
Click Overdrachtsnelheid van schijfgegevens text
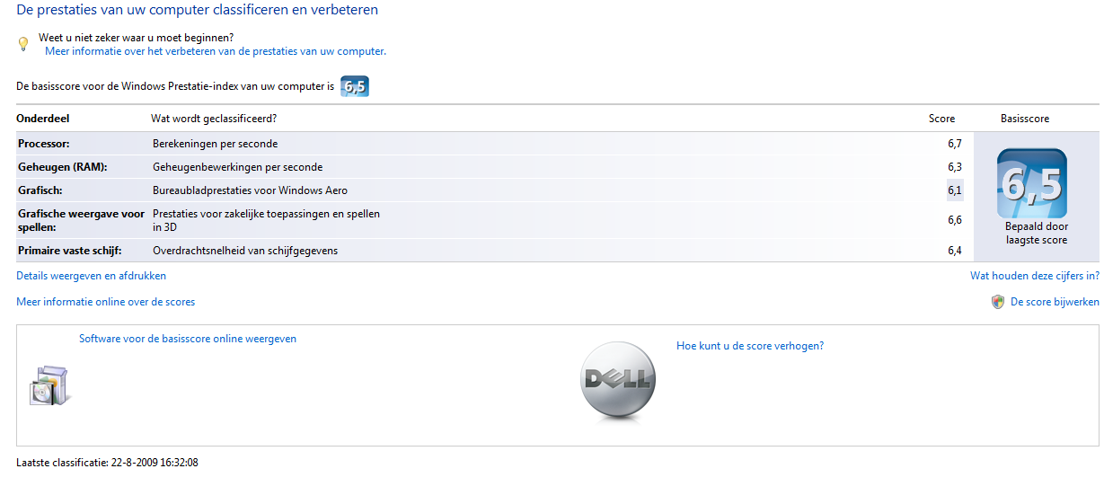[x=245, y=251]
